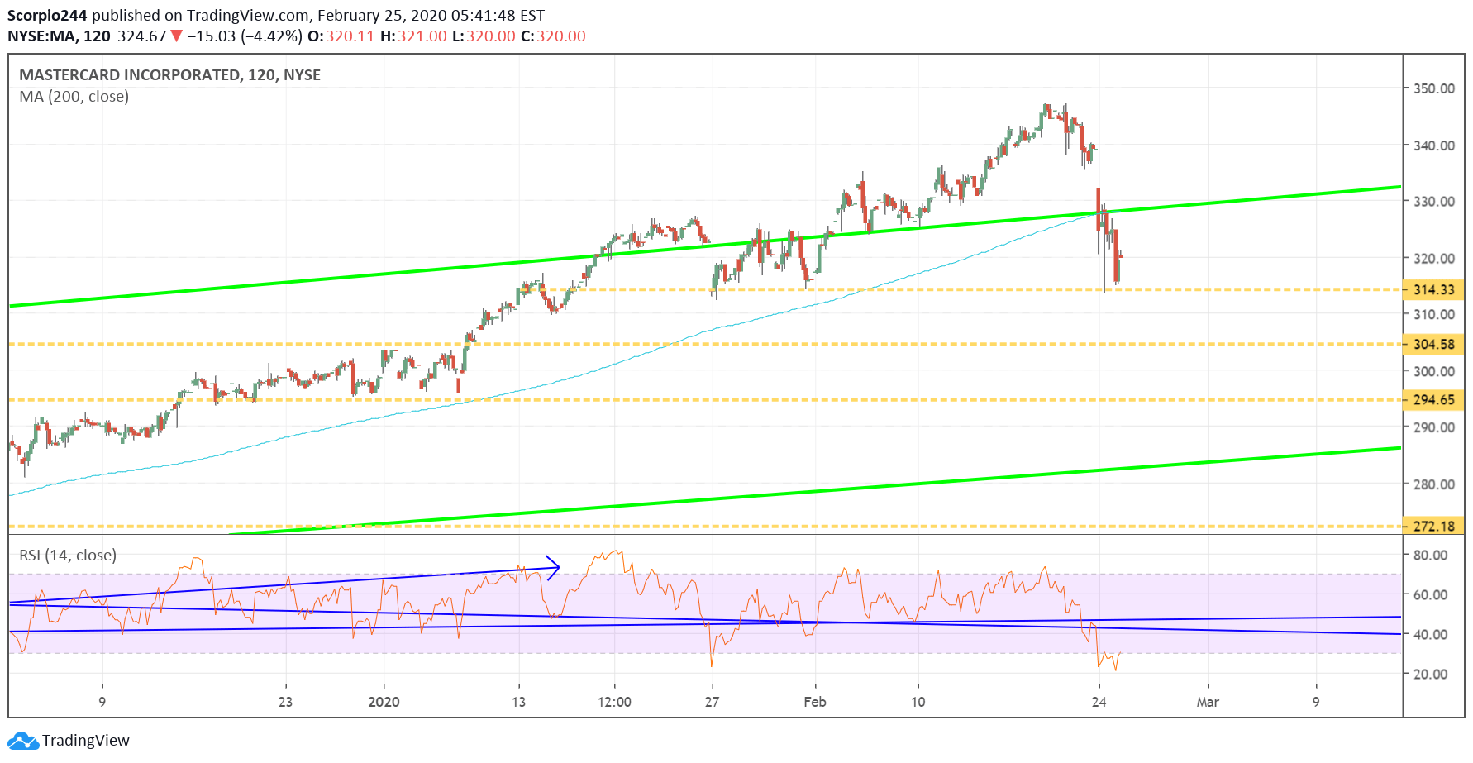Image resolution: width=1473 pixels, height=763 pixels.
Task: Click the O:320.11 open price value
Action: [341, 36]
